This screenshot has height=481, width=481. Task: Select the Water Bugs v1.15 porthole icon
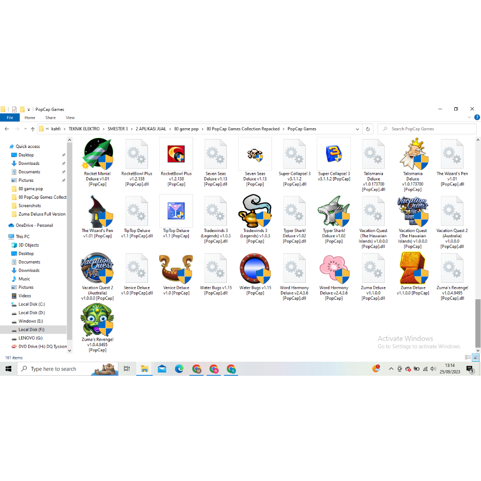point(255,269)
